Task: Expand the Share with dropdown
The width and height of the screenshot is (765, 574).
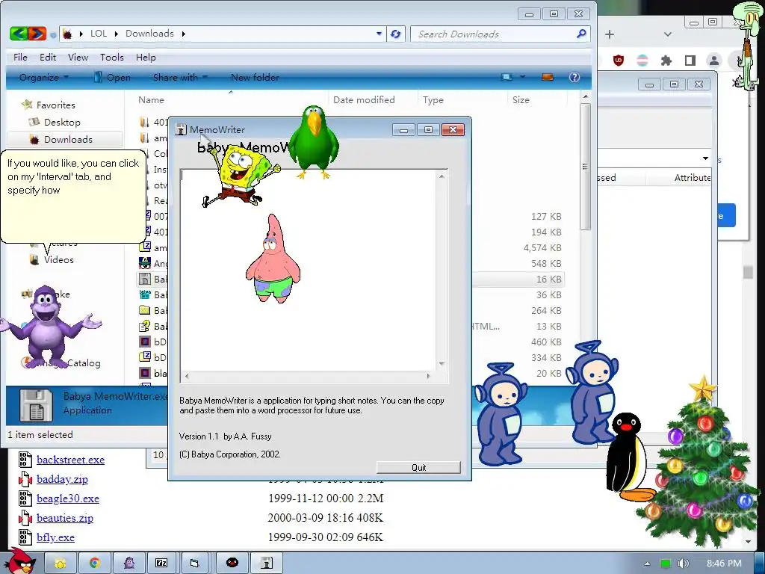Action: (205, 77)
